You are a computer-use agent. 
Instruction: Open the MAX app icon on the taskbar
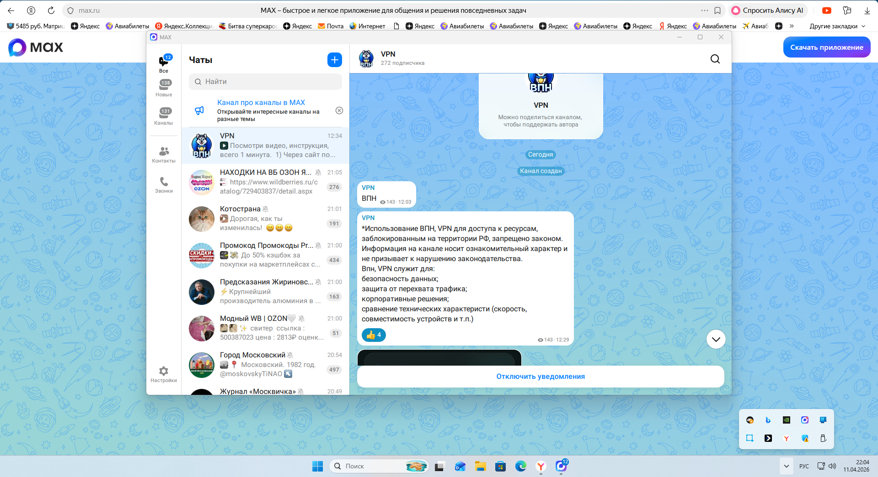tap(561, 466)
